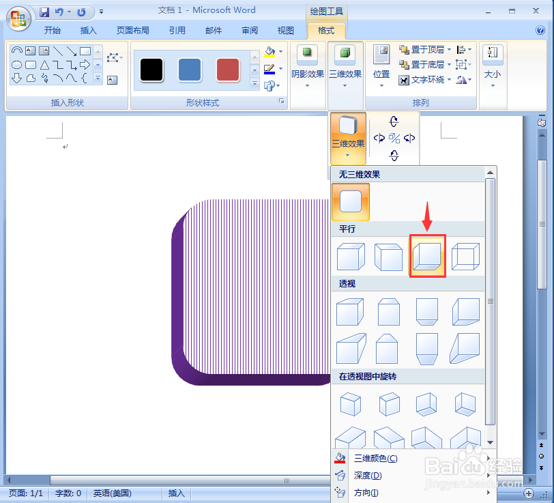Click 字数: 0 word count

pyautogui.click(x=68, y=493)
